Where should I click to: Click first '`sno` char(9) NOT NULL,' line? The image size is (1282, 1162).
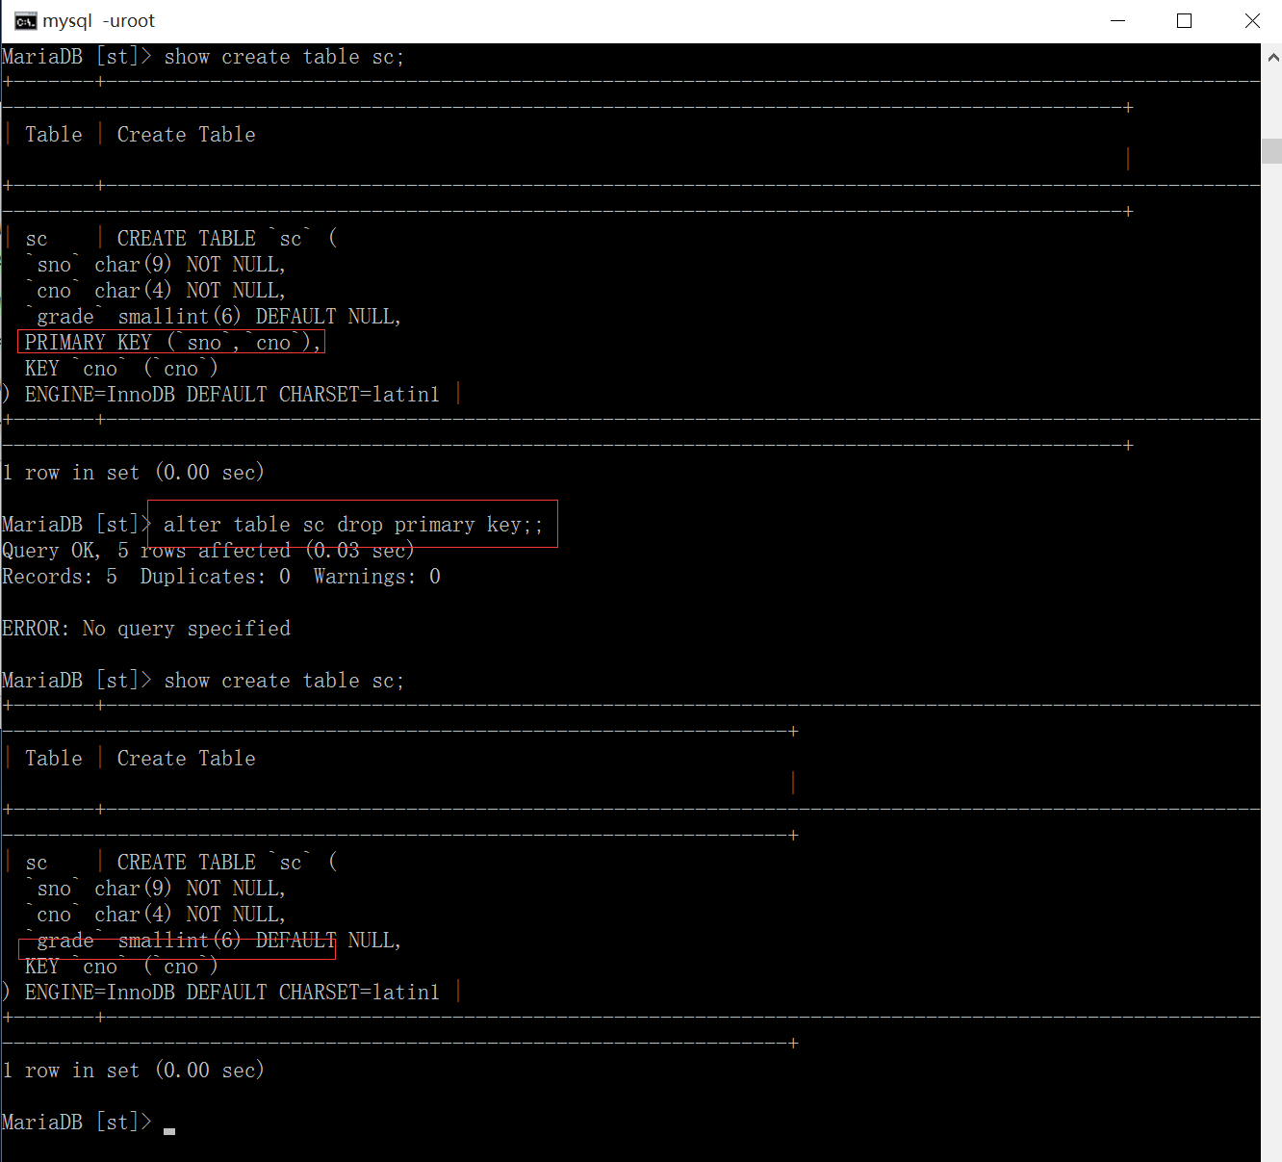click(x=155, y=265)
